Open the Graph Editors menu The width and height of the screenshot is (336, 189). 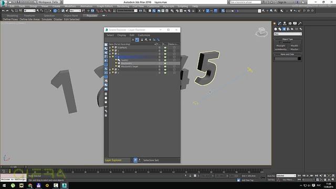pyautogui.click(x=104, y=6)
